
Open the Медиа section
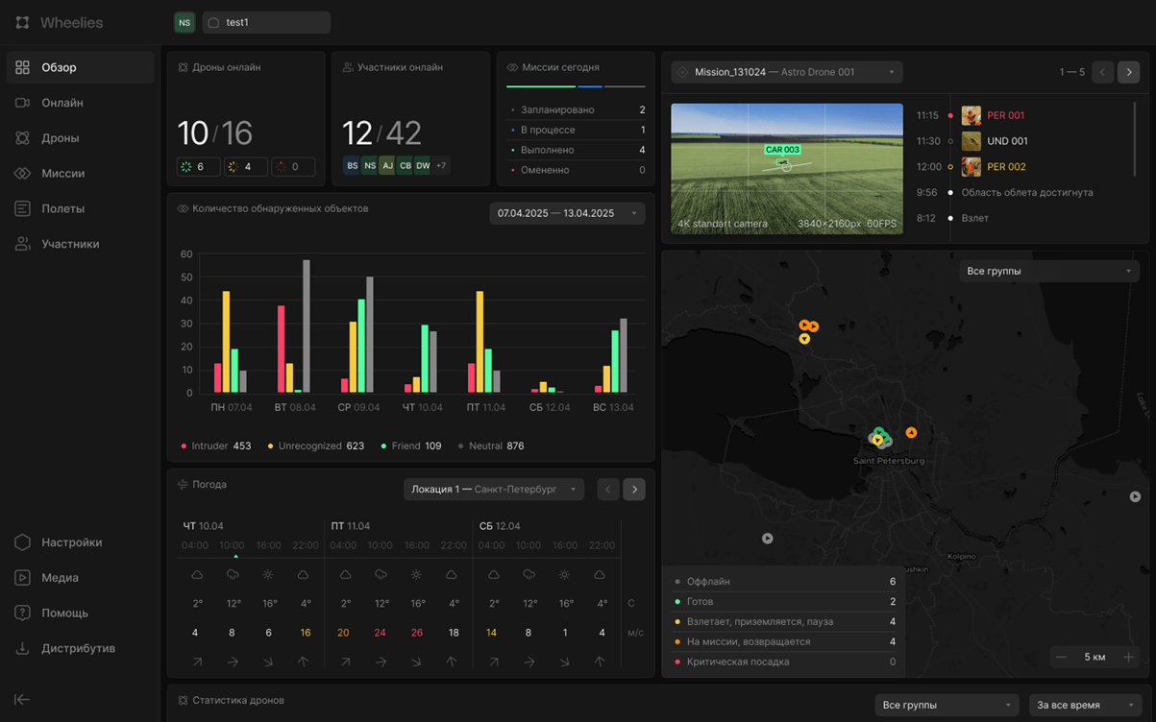60,578
